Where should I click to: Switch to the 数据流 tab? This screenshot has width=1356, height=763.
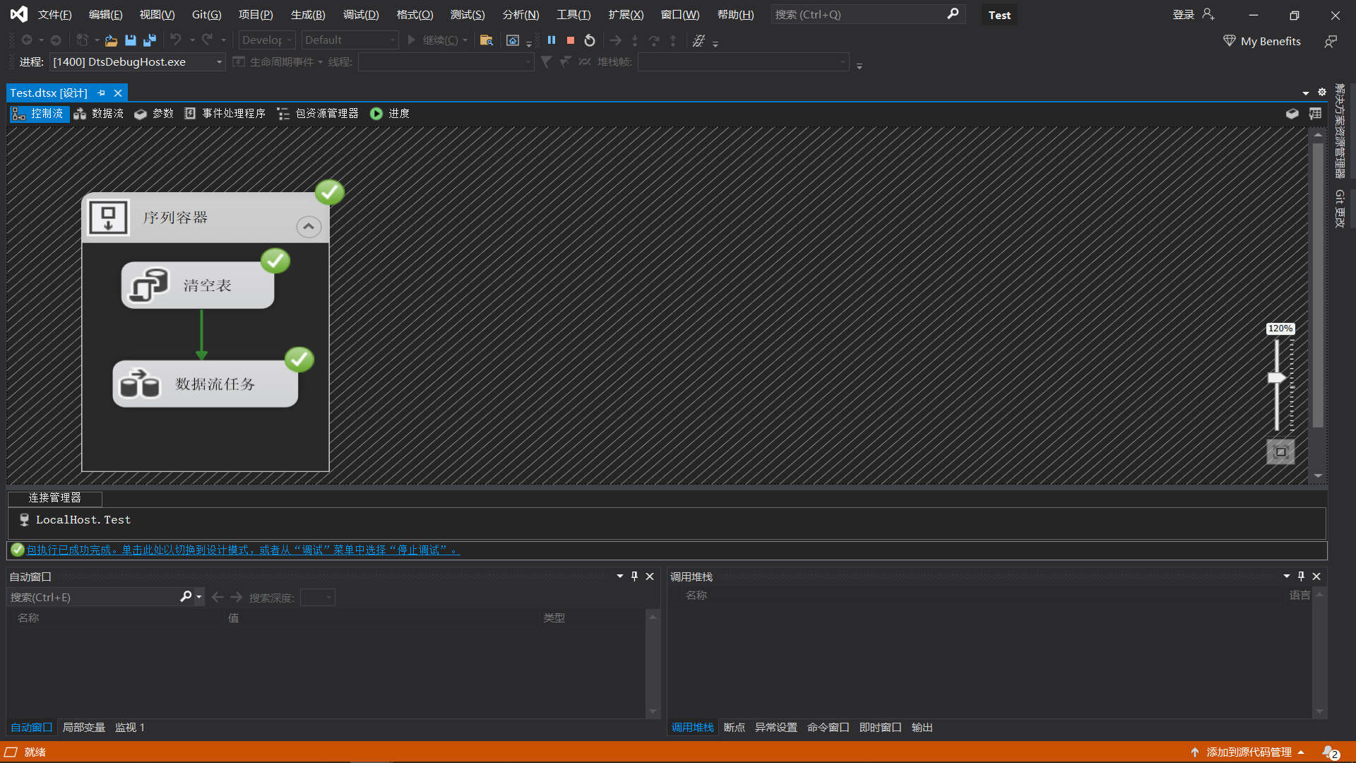tap(99, 114)
